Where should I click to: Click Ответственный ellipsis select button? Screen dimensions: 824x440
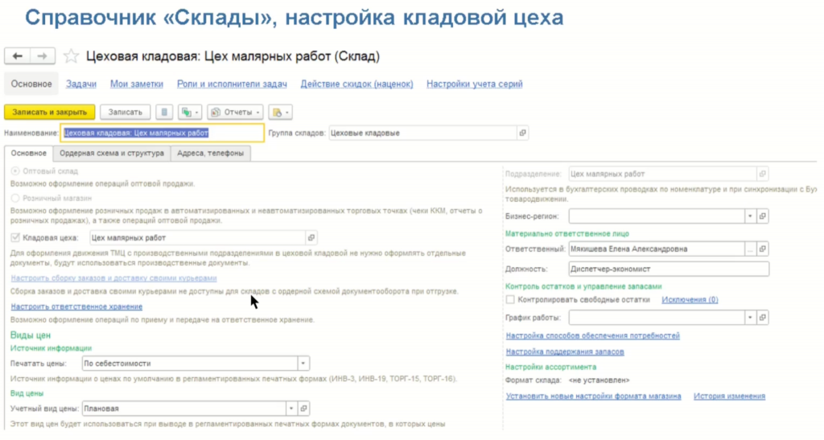click(751, 249)
